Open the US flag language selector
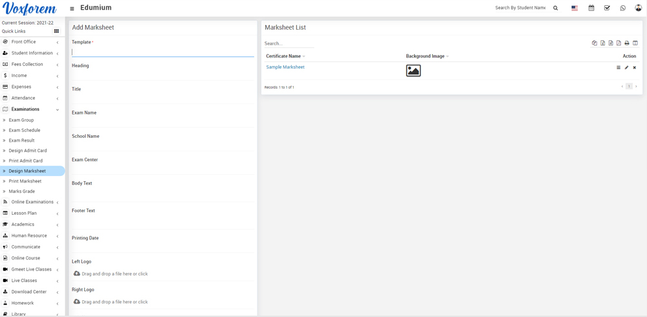The image size is (647, 317). pos(574,8)
